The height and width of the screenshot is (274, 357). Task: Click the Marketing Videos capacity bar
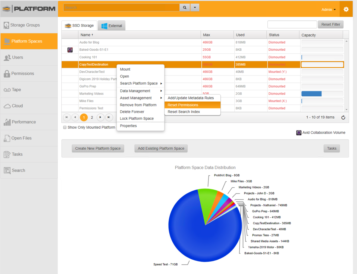(311, 94)
